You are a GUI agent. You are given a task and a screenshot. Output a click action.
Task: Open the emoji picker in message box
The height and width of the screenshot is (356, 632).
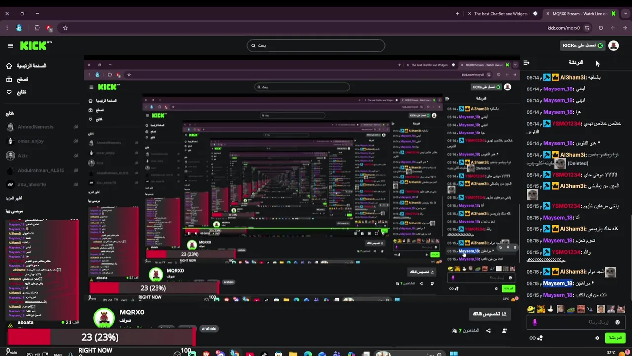[x=617, y=322]
